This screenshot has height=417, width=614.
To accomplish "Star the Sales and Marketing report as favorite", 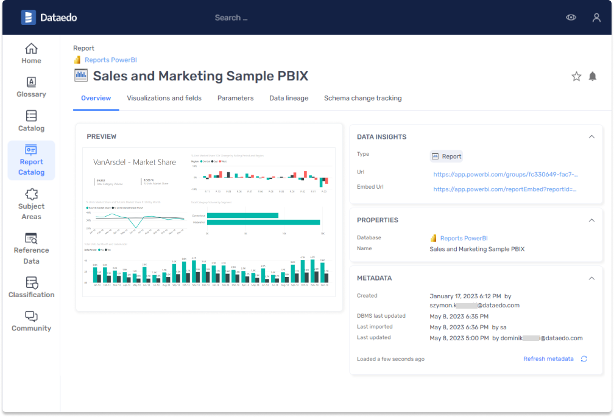I will [576, 76].
